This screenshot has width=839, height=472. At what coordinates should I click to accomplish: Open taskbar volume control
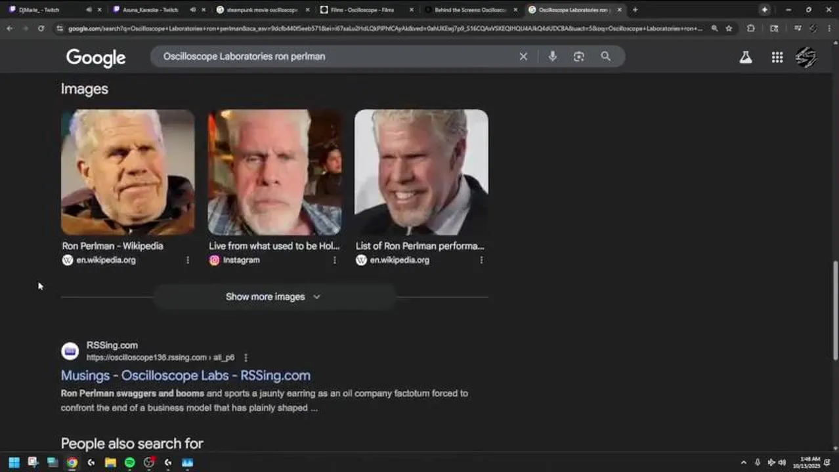(x=782, y=463)
